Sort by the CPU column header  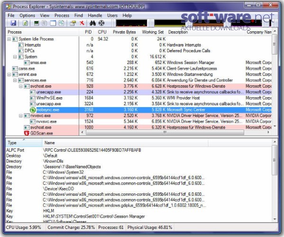(x=102, y=32)
